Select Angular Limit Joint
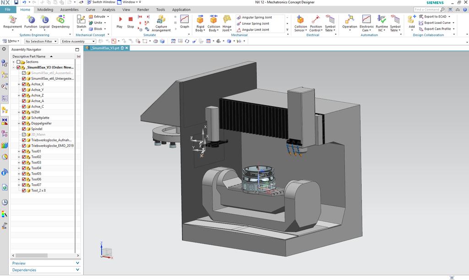The width and height of the screenshot is (469, 280). pyautogui.click(x=253, y=30)
